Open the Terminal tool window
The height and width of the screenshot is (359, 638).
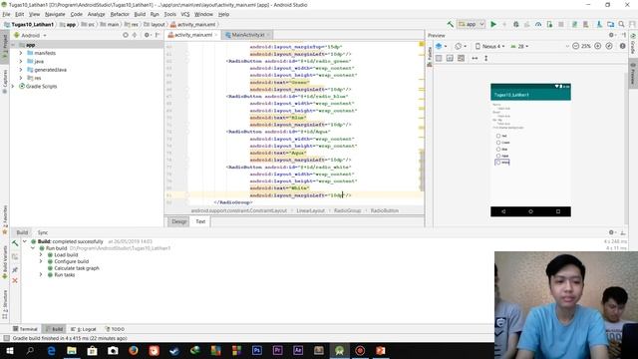point(25,329)
